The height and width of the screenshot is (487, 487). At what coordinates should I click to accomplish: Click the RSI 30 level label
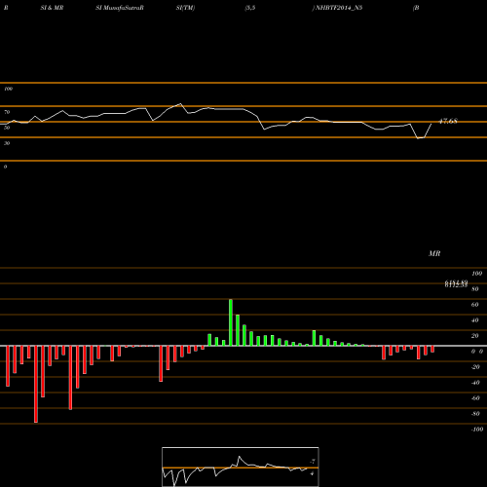(x=7, y=143)
